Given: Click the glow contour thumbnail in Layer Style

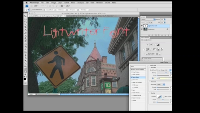Looking at the screenshot, I should click(158, 97).
